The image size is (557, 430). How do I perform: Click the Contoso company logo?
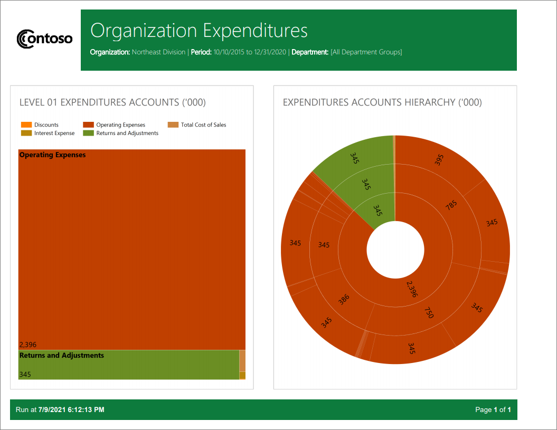(x=44, y=38)
